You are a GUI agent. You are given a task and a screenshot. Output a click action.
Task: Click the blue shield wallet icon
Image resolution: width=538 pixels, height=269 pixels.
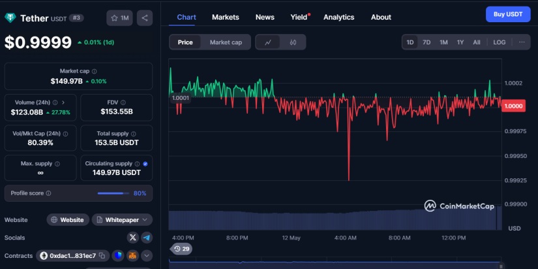tap(118, 255)
